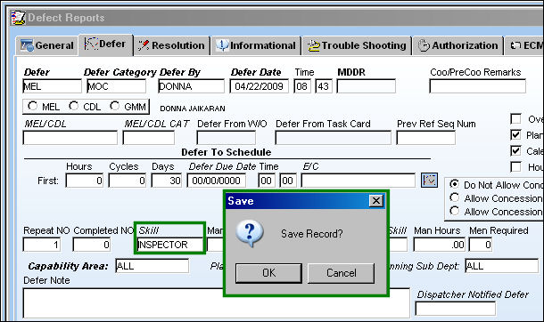Untick the Plan checkbox
The image size is (544, 322).
[x=515, y=135]
